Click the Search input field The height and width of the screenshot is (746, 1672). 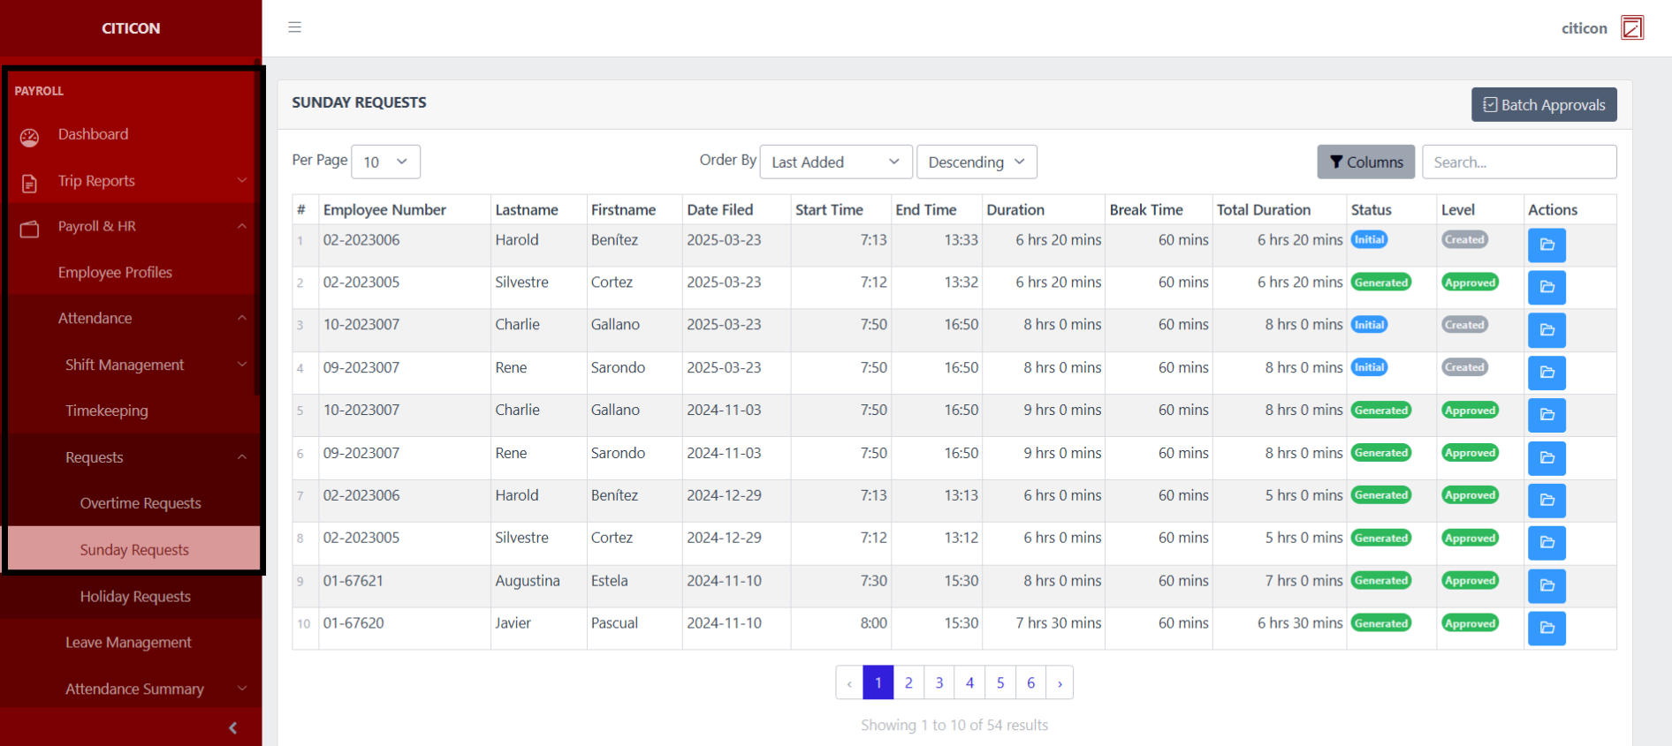tap(1518, 162)
